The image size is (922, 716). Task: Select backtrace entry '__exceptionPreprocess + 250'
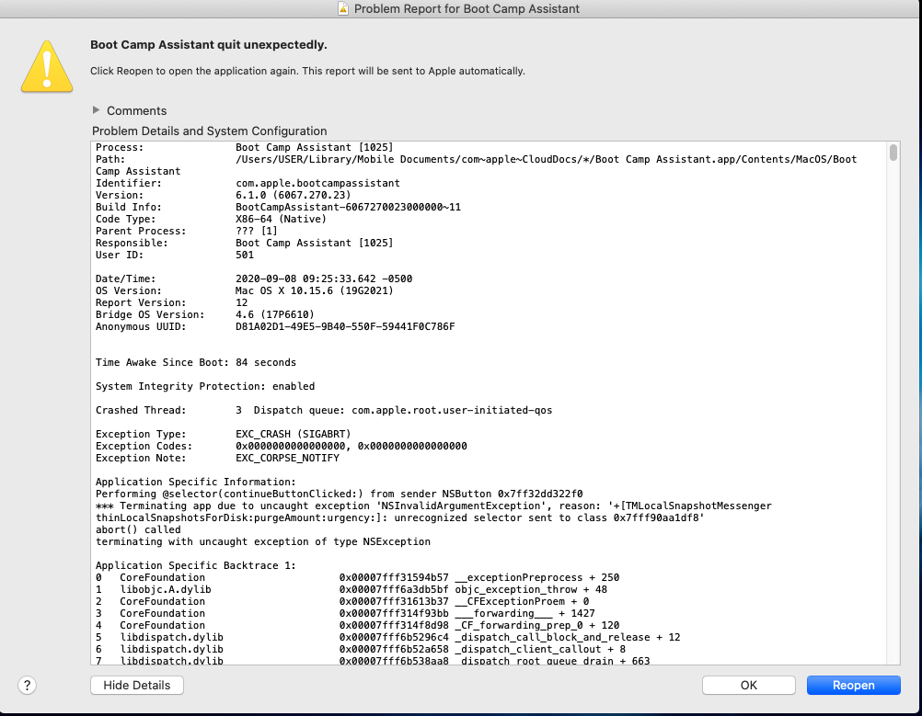click(x=536, y=577)
